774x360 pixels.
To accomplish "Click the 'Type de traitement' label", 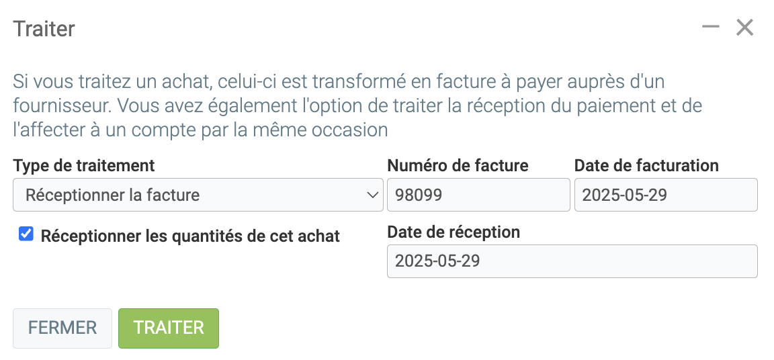I will [84, 165].
